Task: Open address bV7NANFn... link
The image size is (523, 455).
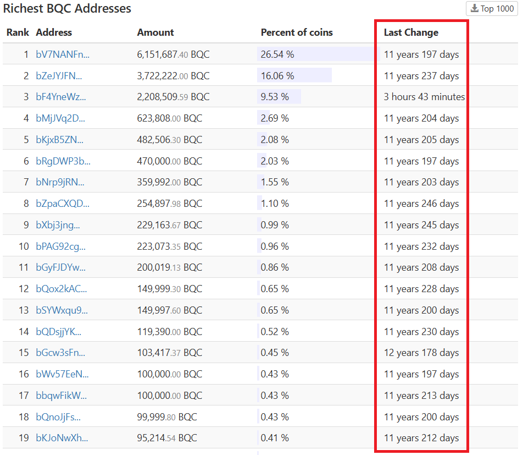Action: point(63,54)
